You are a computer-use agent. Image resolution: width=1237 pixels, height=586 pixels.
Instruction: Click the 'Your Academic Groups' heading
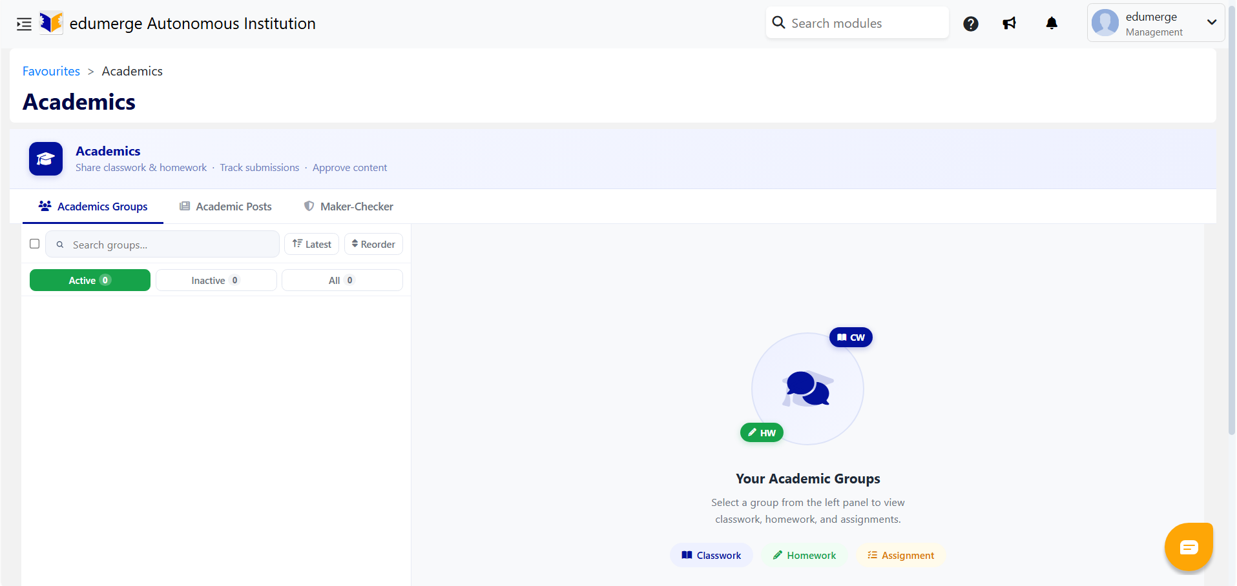[807, 478]
